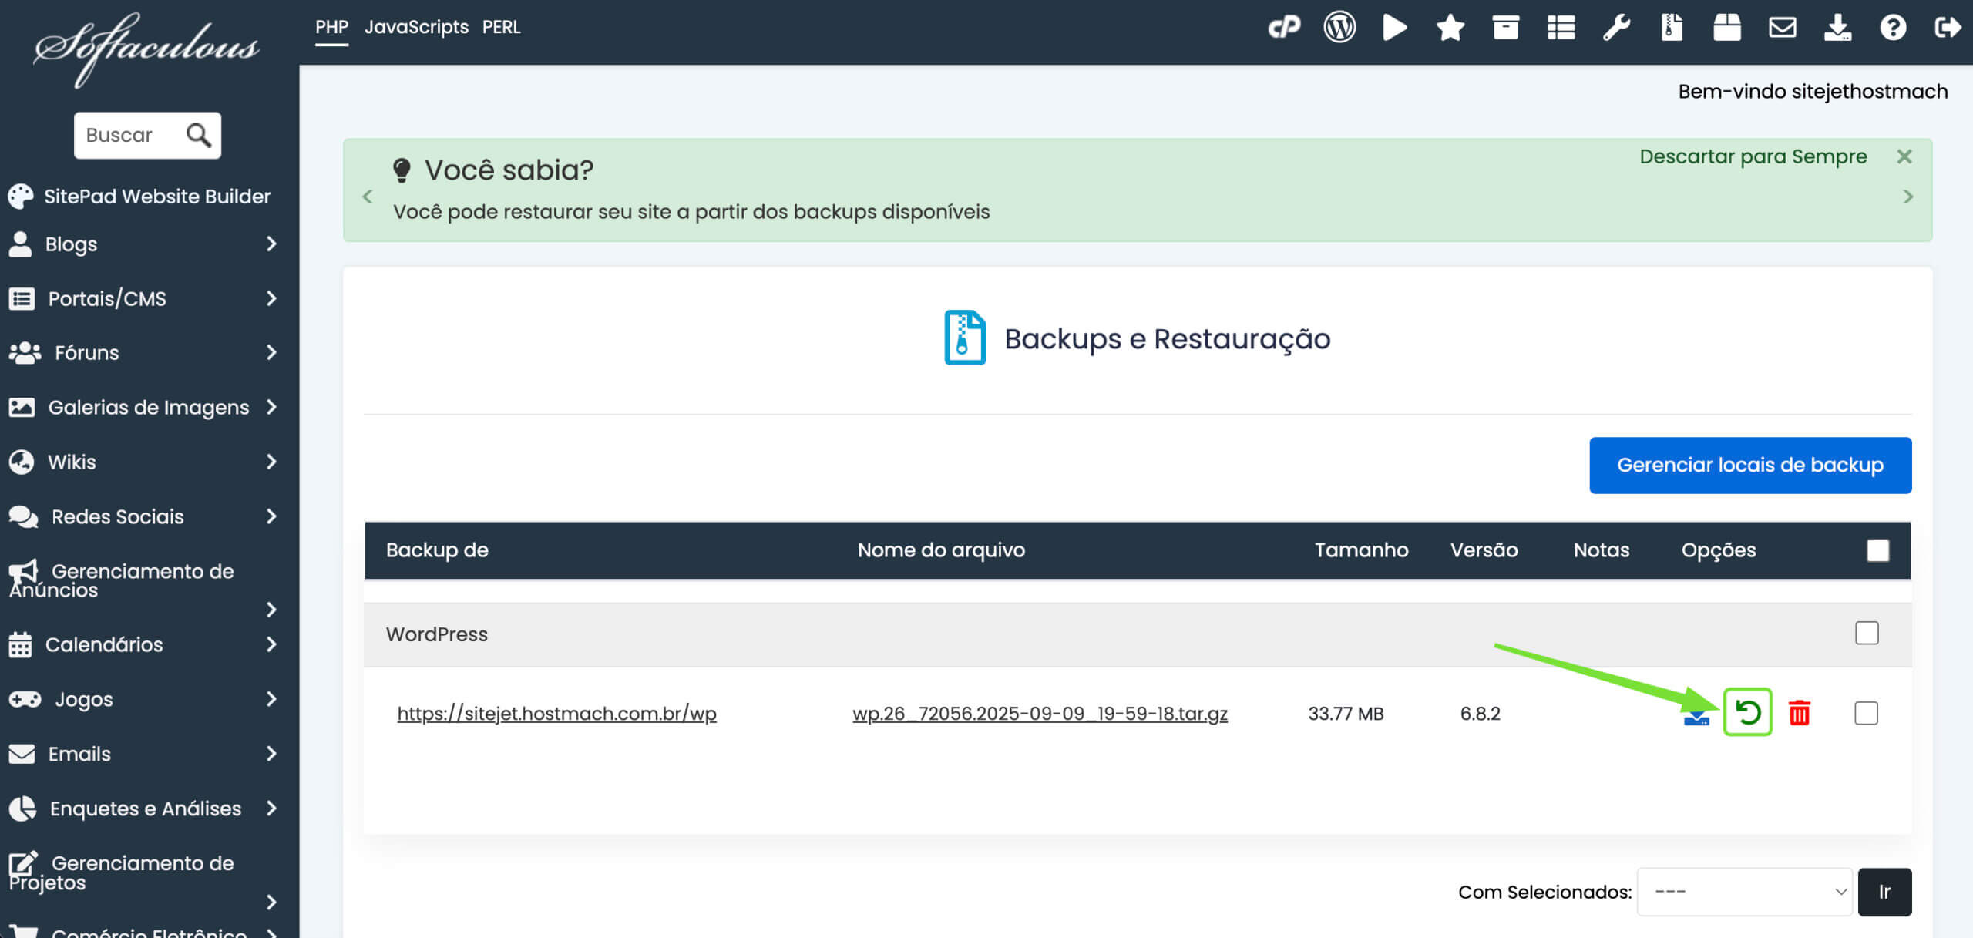Click the Backup de column header
The image size is (1973, 938).
point(437,550)
